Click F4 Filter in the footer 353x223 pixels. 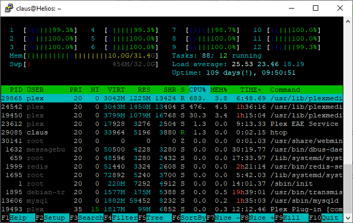121,218
